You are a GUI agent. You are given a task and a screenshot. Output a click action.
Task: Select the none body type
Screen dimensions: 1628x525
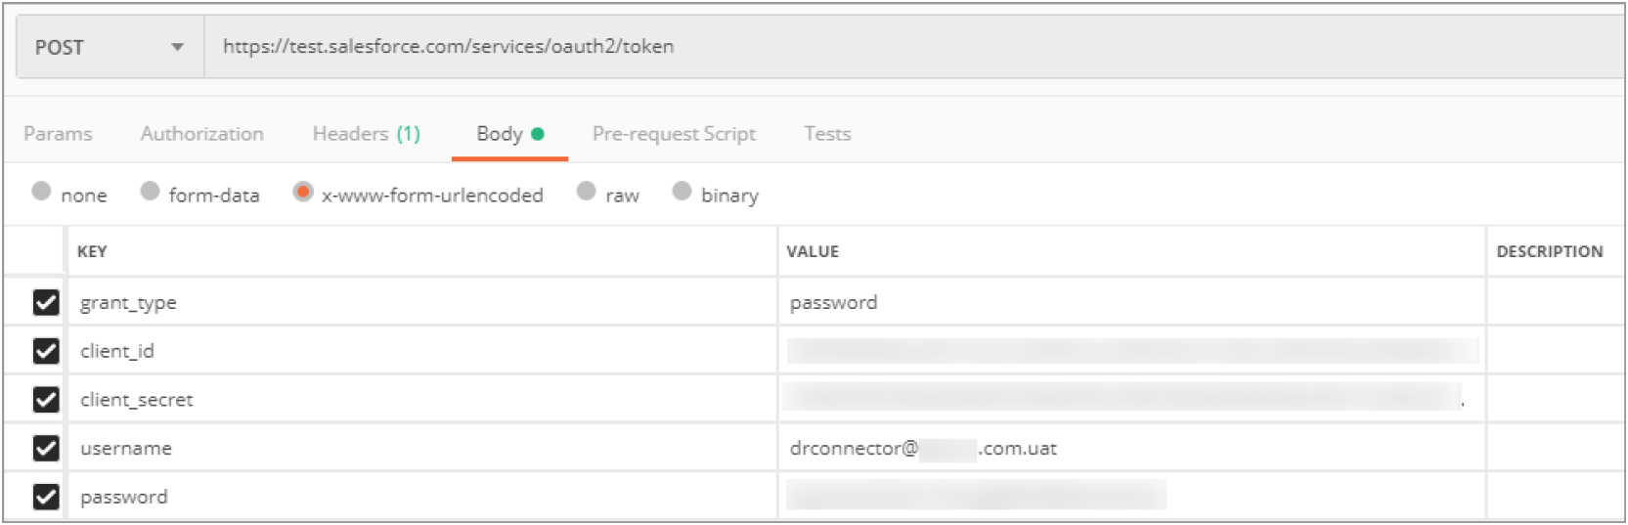click(x=41, y=191)
